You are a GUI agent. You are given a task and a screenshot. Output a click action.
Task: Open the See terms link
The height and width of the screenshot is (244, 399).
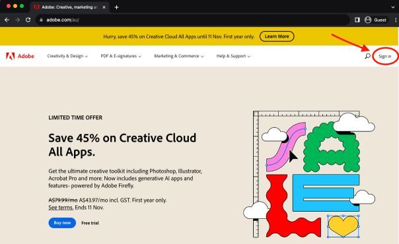click(61, 208)
